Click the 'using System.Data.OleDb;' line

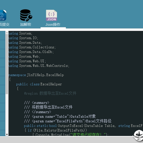pos(31,52)
